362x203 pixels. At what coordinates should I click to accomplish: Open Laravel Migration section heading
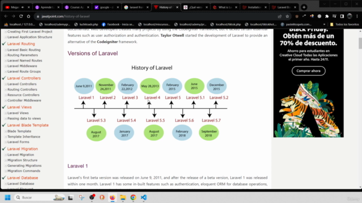click(23, 149)
